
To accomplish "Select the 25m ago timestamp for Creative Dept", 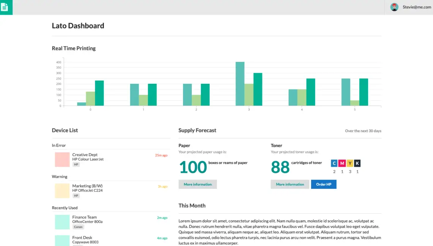I will (x=162, y=155).
